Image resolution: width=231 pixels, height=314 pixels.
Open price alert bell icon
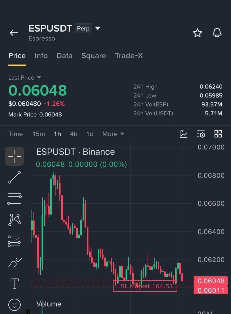point(217,33)
